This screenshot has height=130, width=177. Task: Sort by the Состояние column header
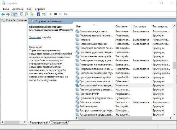[141, 27]
